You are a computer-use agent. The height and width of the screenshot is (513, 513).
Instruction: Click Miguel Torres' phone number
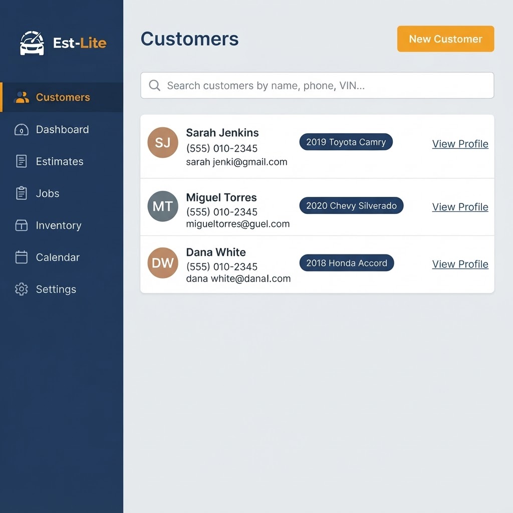point(222,212)
